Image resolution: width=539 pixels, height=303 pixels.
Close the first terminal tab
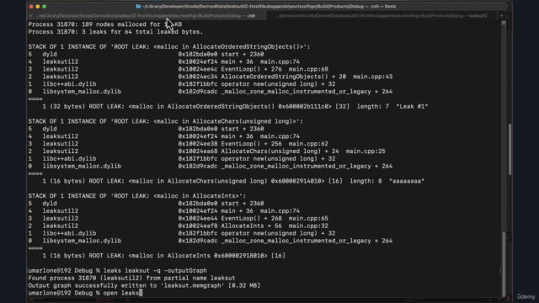(x=30, y=16)
